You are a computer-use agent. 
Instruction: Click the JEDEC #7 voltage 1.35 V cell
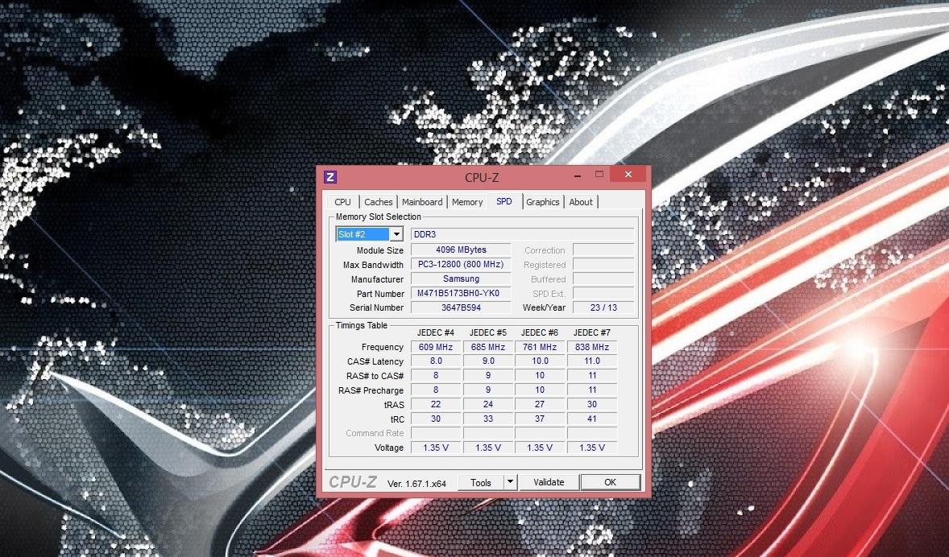pyautogui.click(x=592, y=448)
